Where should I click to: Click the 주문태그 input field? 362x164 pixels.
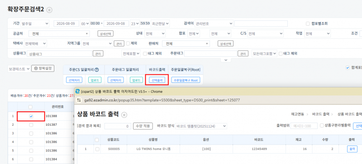pos(210,54)
